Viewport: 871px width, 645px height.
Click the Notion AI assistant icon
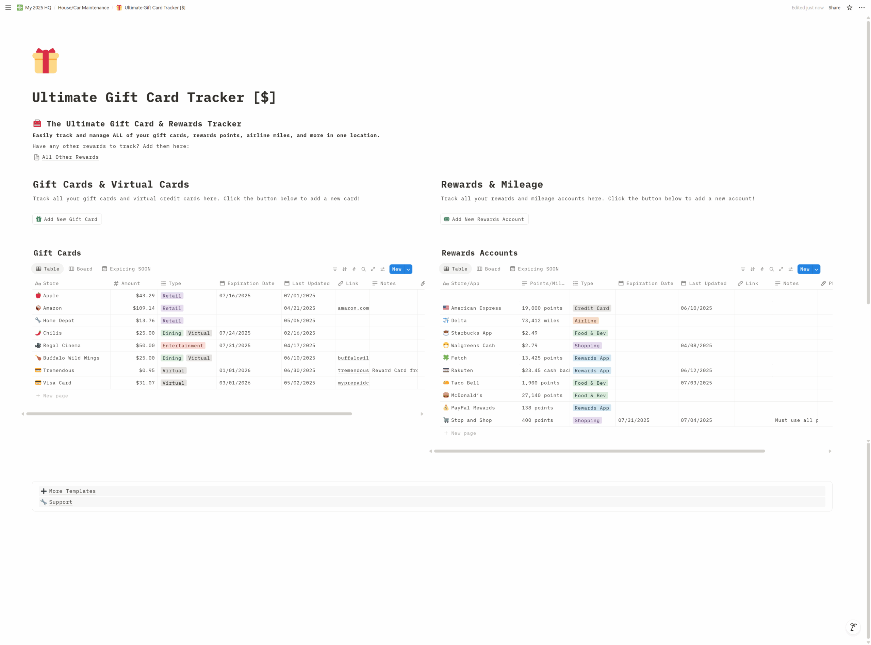853,627
